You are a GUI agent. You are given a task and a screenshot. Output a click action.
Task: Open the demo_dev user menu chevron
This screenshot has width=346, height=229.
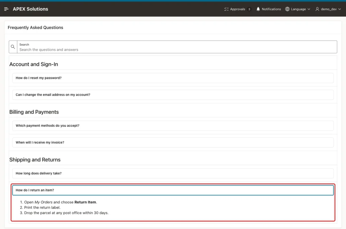click(339, 9)
